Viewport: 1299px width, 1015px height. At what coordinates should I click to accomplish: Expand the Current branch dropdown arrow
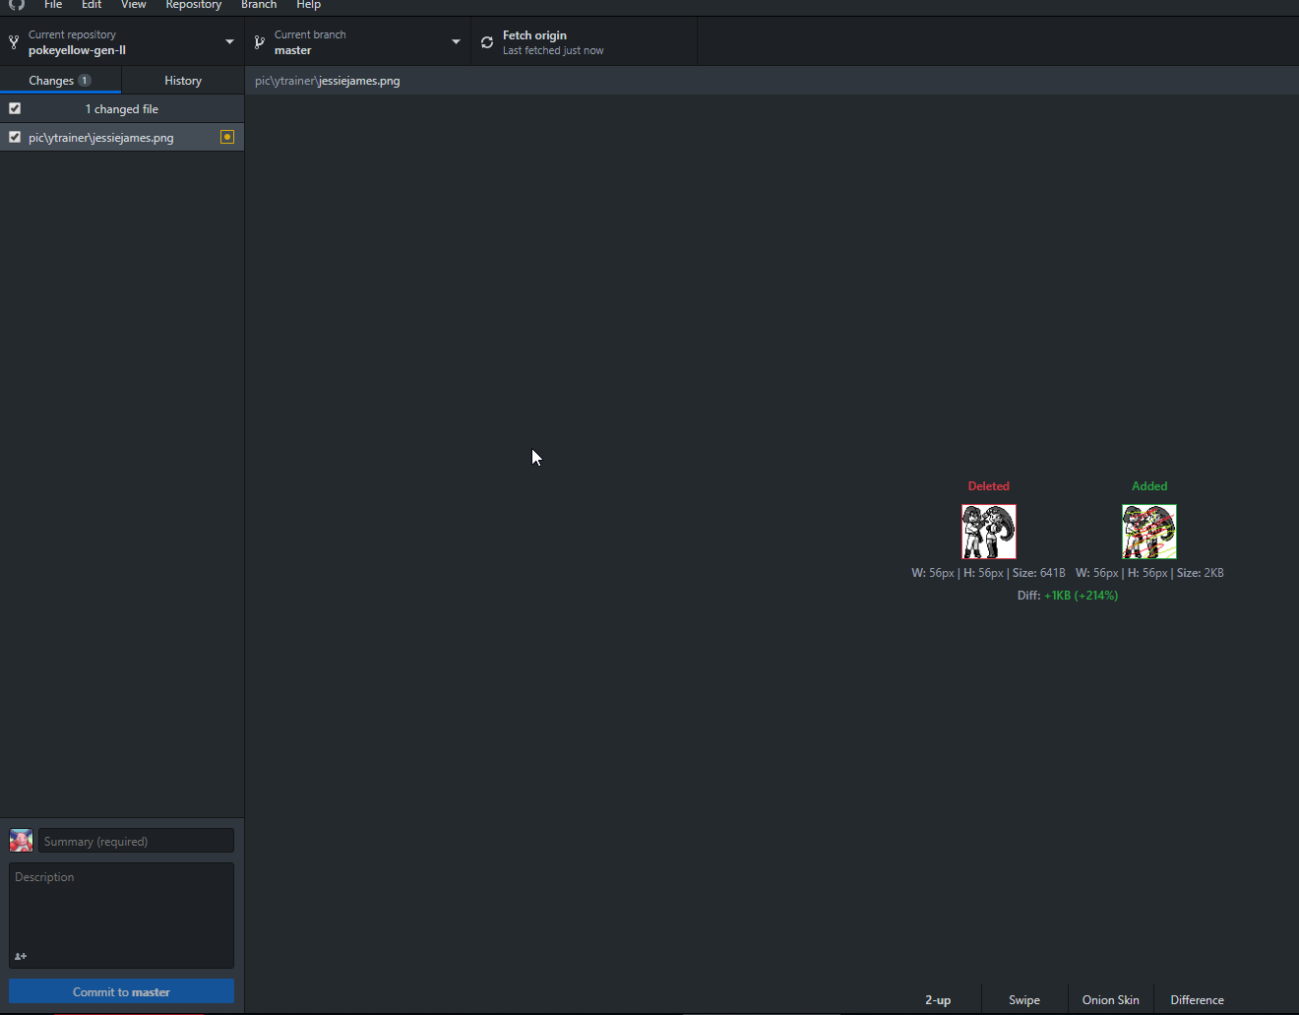click(x=456, y=42)
